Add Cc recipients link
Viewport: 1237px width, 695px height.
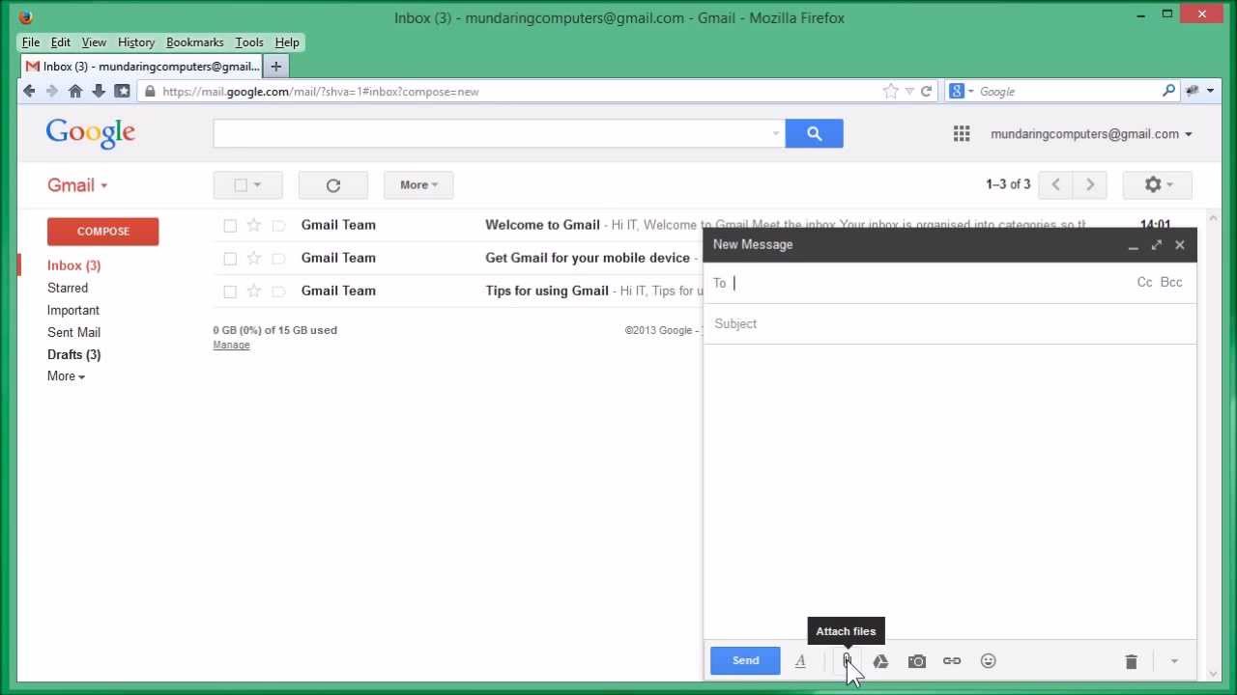coord(1144,283)
